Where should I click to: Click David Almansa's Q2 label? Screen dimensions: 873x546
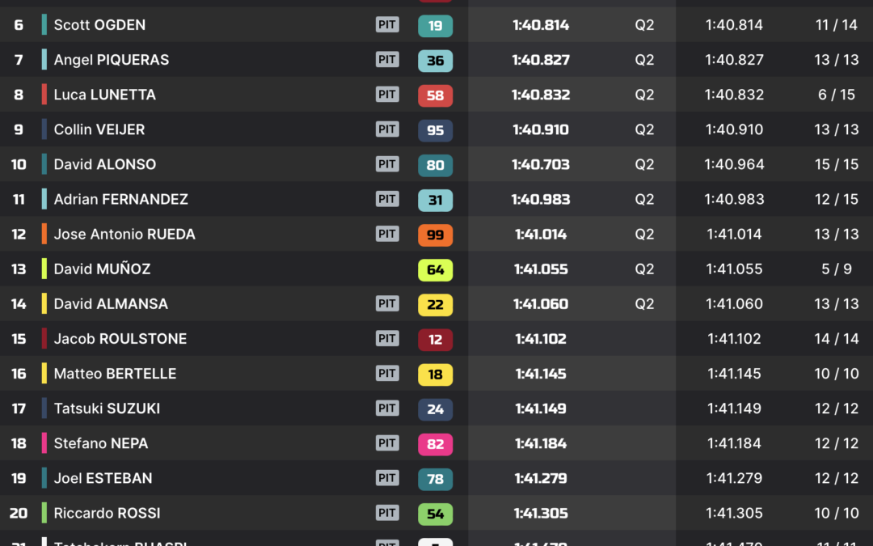(x=644, y=304)
